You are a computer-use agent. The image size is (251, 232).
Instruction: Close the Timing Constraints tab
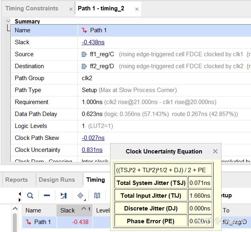[71, 9]
